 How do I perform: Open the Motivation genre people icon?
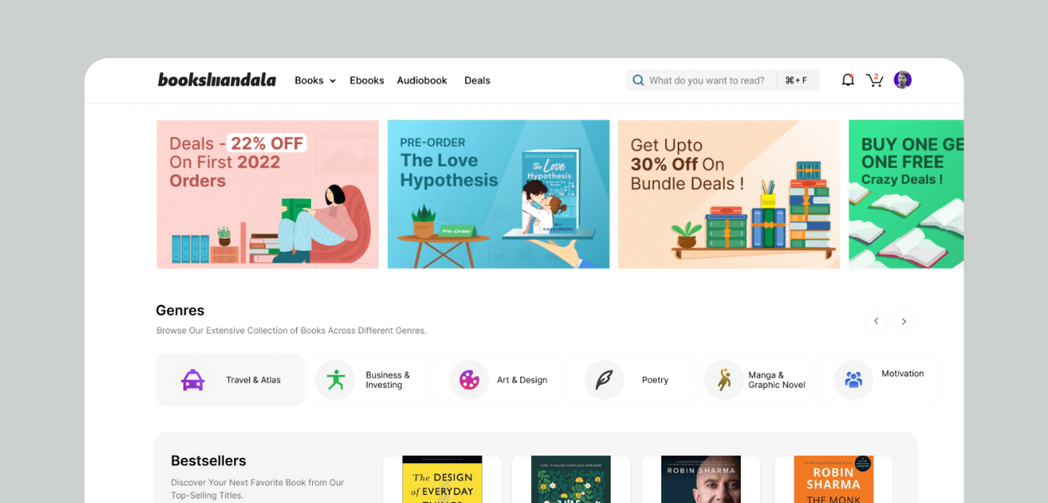(854, 380)
